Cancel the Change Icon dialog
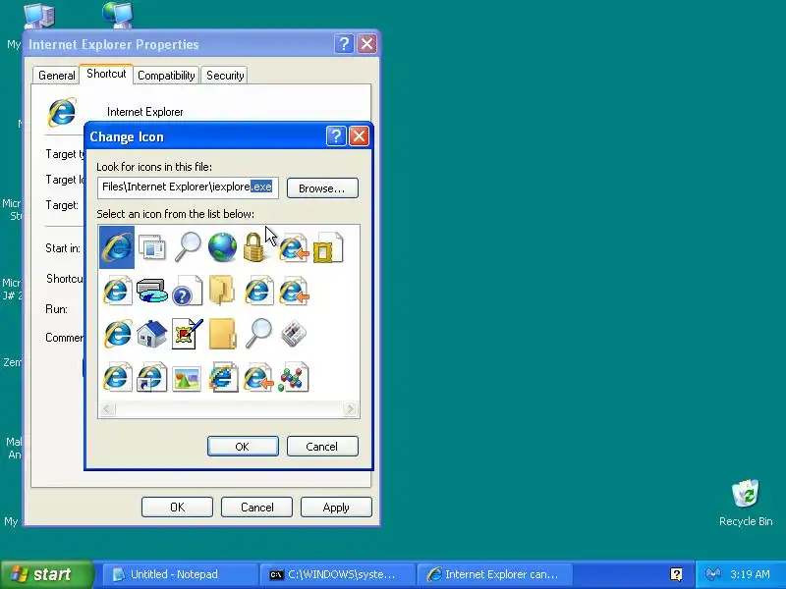786x589 pixels. (x=322, y=447)
